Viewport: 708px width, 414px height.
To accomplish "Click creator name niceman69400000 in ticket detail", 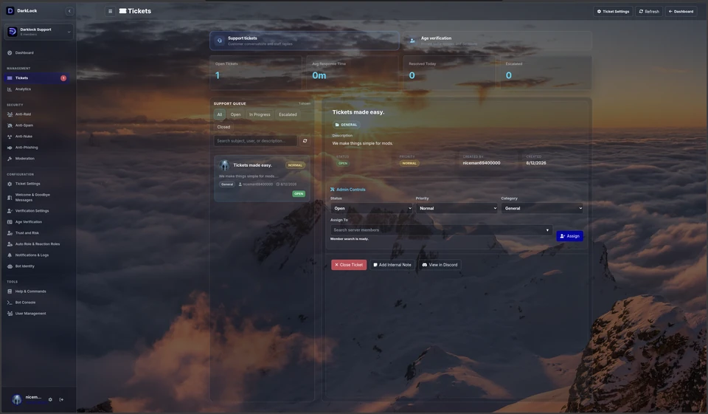I will [x=482, y=163].
